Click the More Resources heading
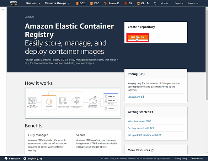Screen dimensions: 208x161 click(x=139, y=150)
